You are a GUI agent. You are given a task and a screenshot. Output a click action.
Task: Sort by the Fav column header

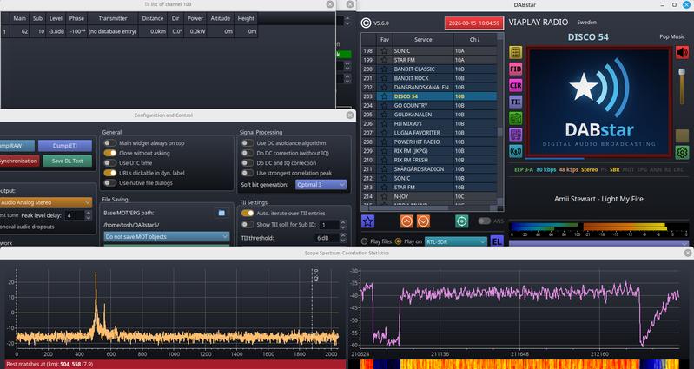coord(384,39)
